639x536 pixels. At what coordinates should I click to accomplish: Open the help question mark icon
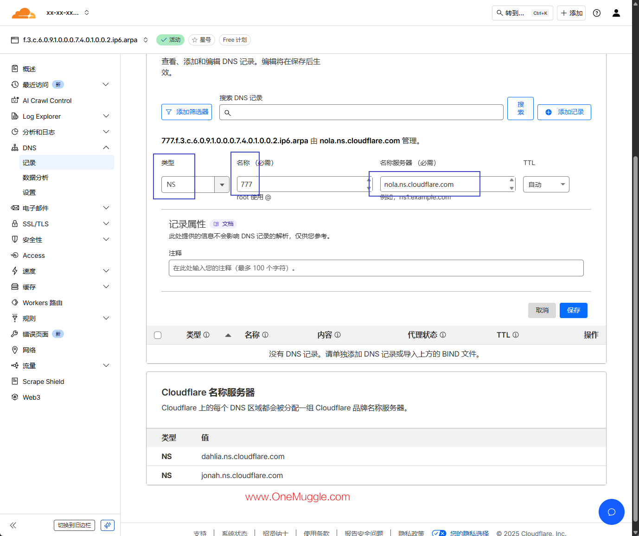[x=597, y=13]
